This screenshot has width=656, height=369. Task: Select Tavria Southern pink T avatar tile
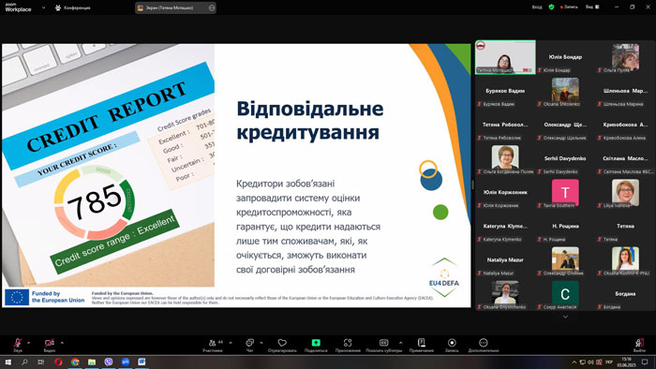[x=565, y=193]
